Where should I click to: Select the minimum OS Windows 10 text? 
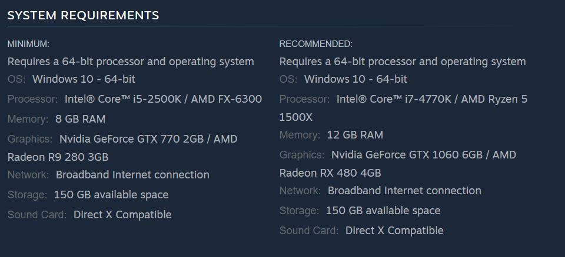84,79
